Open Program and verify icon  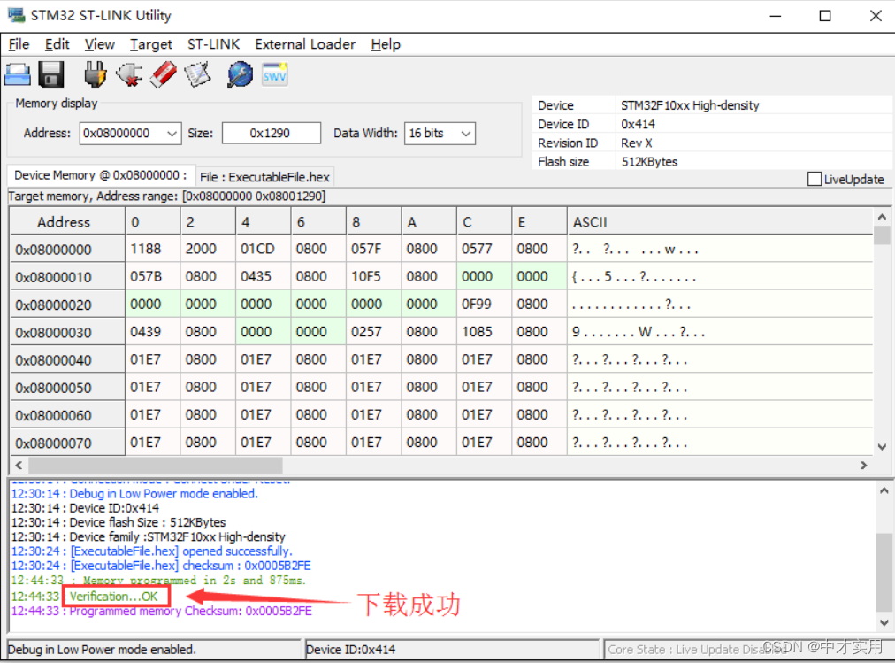[197, 74]
